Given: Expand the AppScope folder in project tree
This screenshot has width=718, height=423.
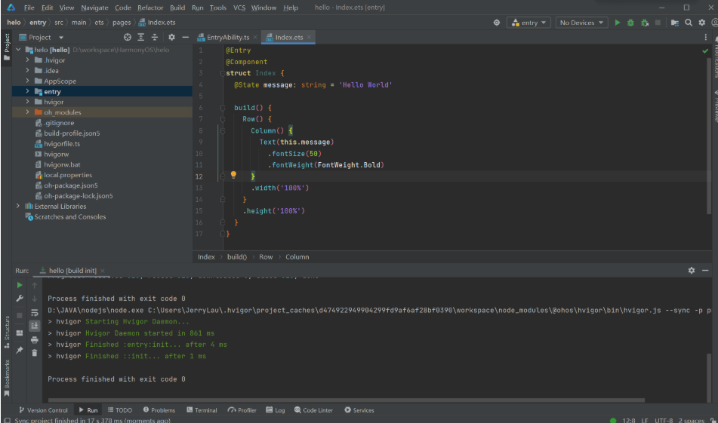Looking at the screenshot, I should [28, 81].
